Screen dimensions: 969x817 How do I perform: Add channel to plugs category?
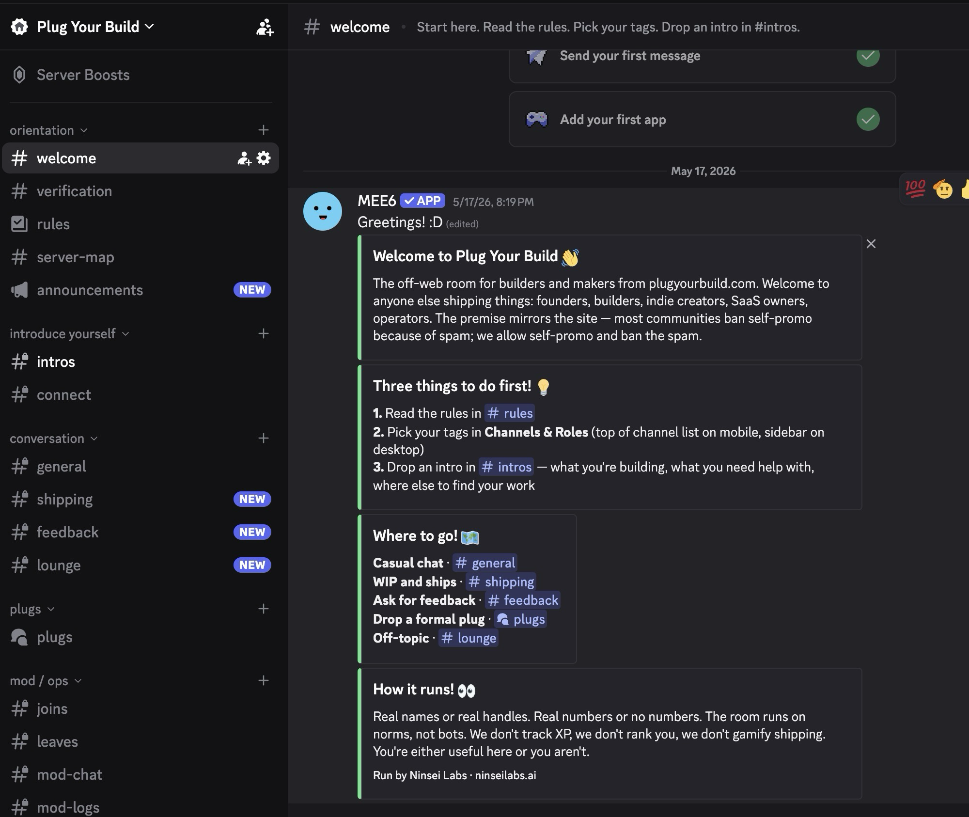click(264, 609)
